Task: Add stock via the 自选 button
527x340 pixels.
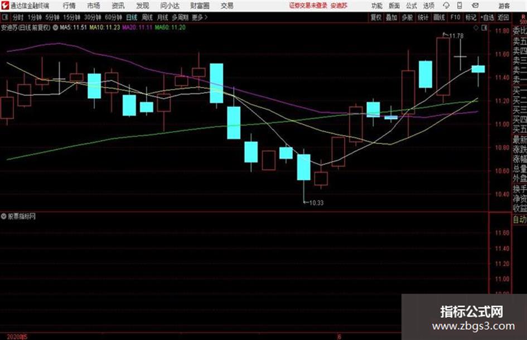Action: pos(487,17)
